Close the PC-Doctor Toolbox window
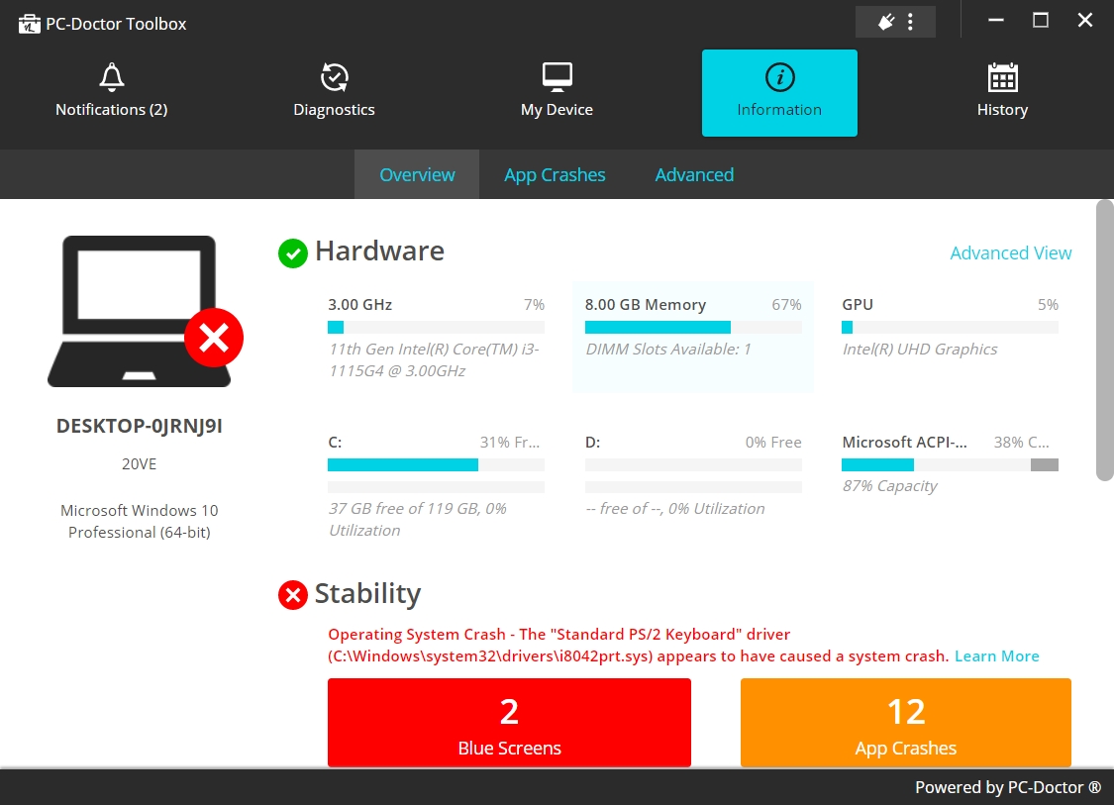This screenshot has height=805, width=1114. pos(1085,21)
